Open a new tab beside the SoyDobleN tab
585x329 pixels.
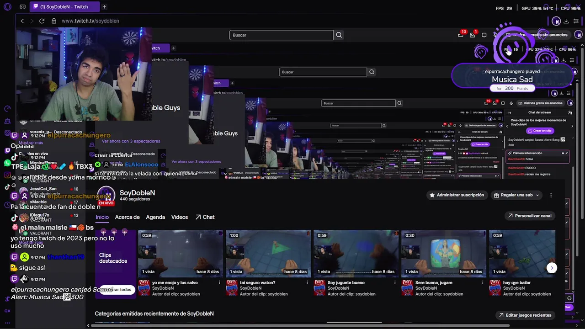pyautogui.click(x=104, y=7)
